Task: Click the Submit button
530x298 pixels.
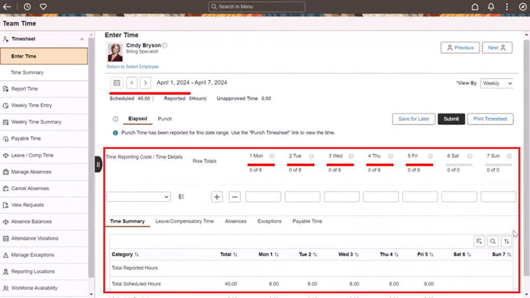Action: pos(451,119)
